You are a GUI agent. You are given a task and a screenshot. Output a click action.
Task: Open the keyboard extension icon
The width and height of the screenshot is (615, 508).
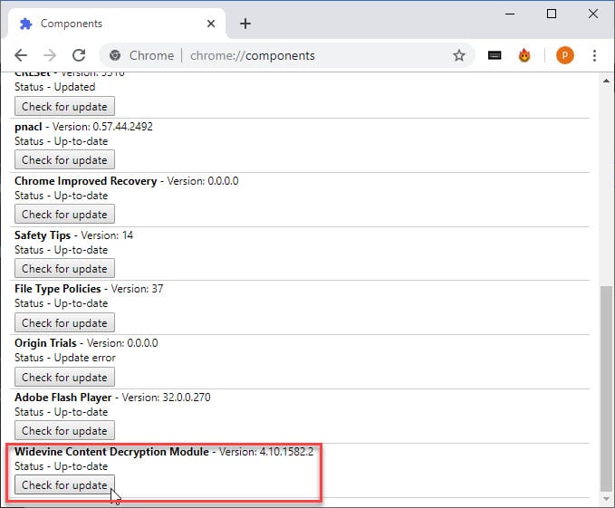point(495,55)
